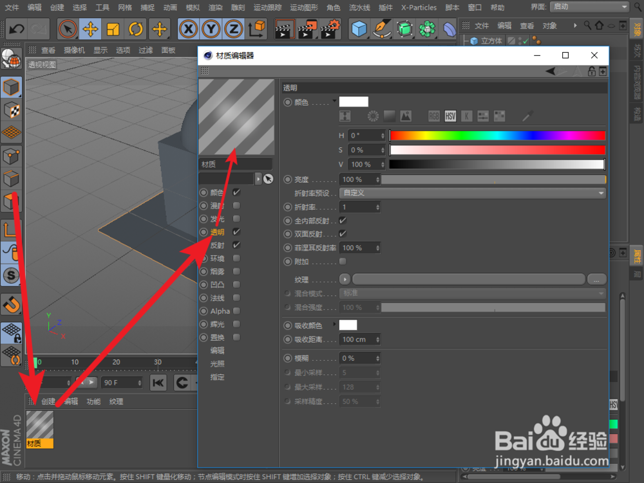Open the 运动图形 menu
This screenshot has height=483, width=644.
pos(304,7)
